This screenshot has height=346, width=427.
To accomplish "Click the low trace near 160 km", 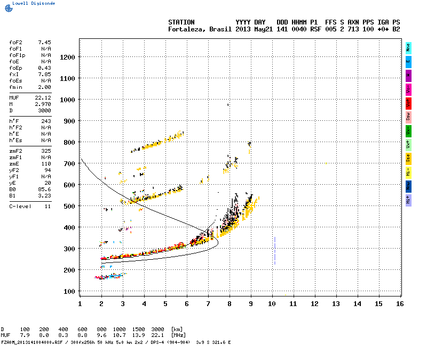I will tap(110, 276).
